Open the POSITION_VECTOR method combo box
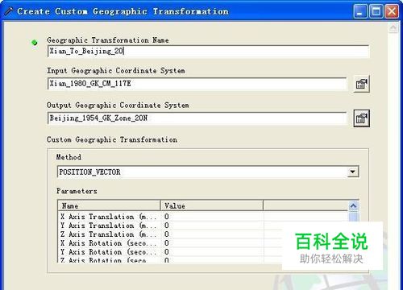 (x=208, y=172)
